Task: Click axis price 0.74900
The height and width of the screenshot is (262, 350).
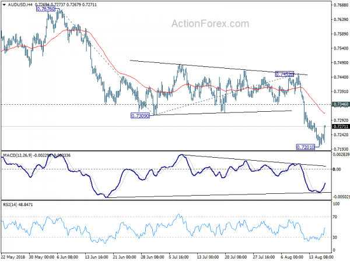Action: [341, 63]
